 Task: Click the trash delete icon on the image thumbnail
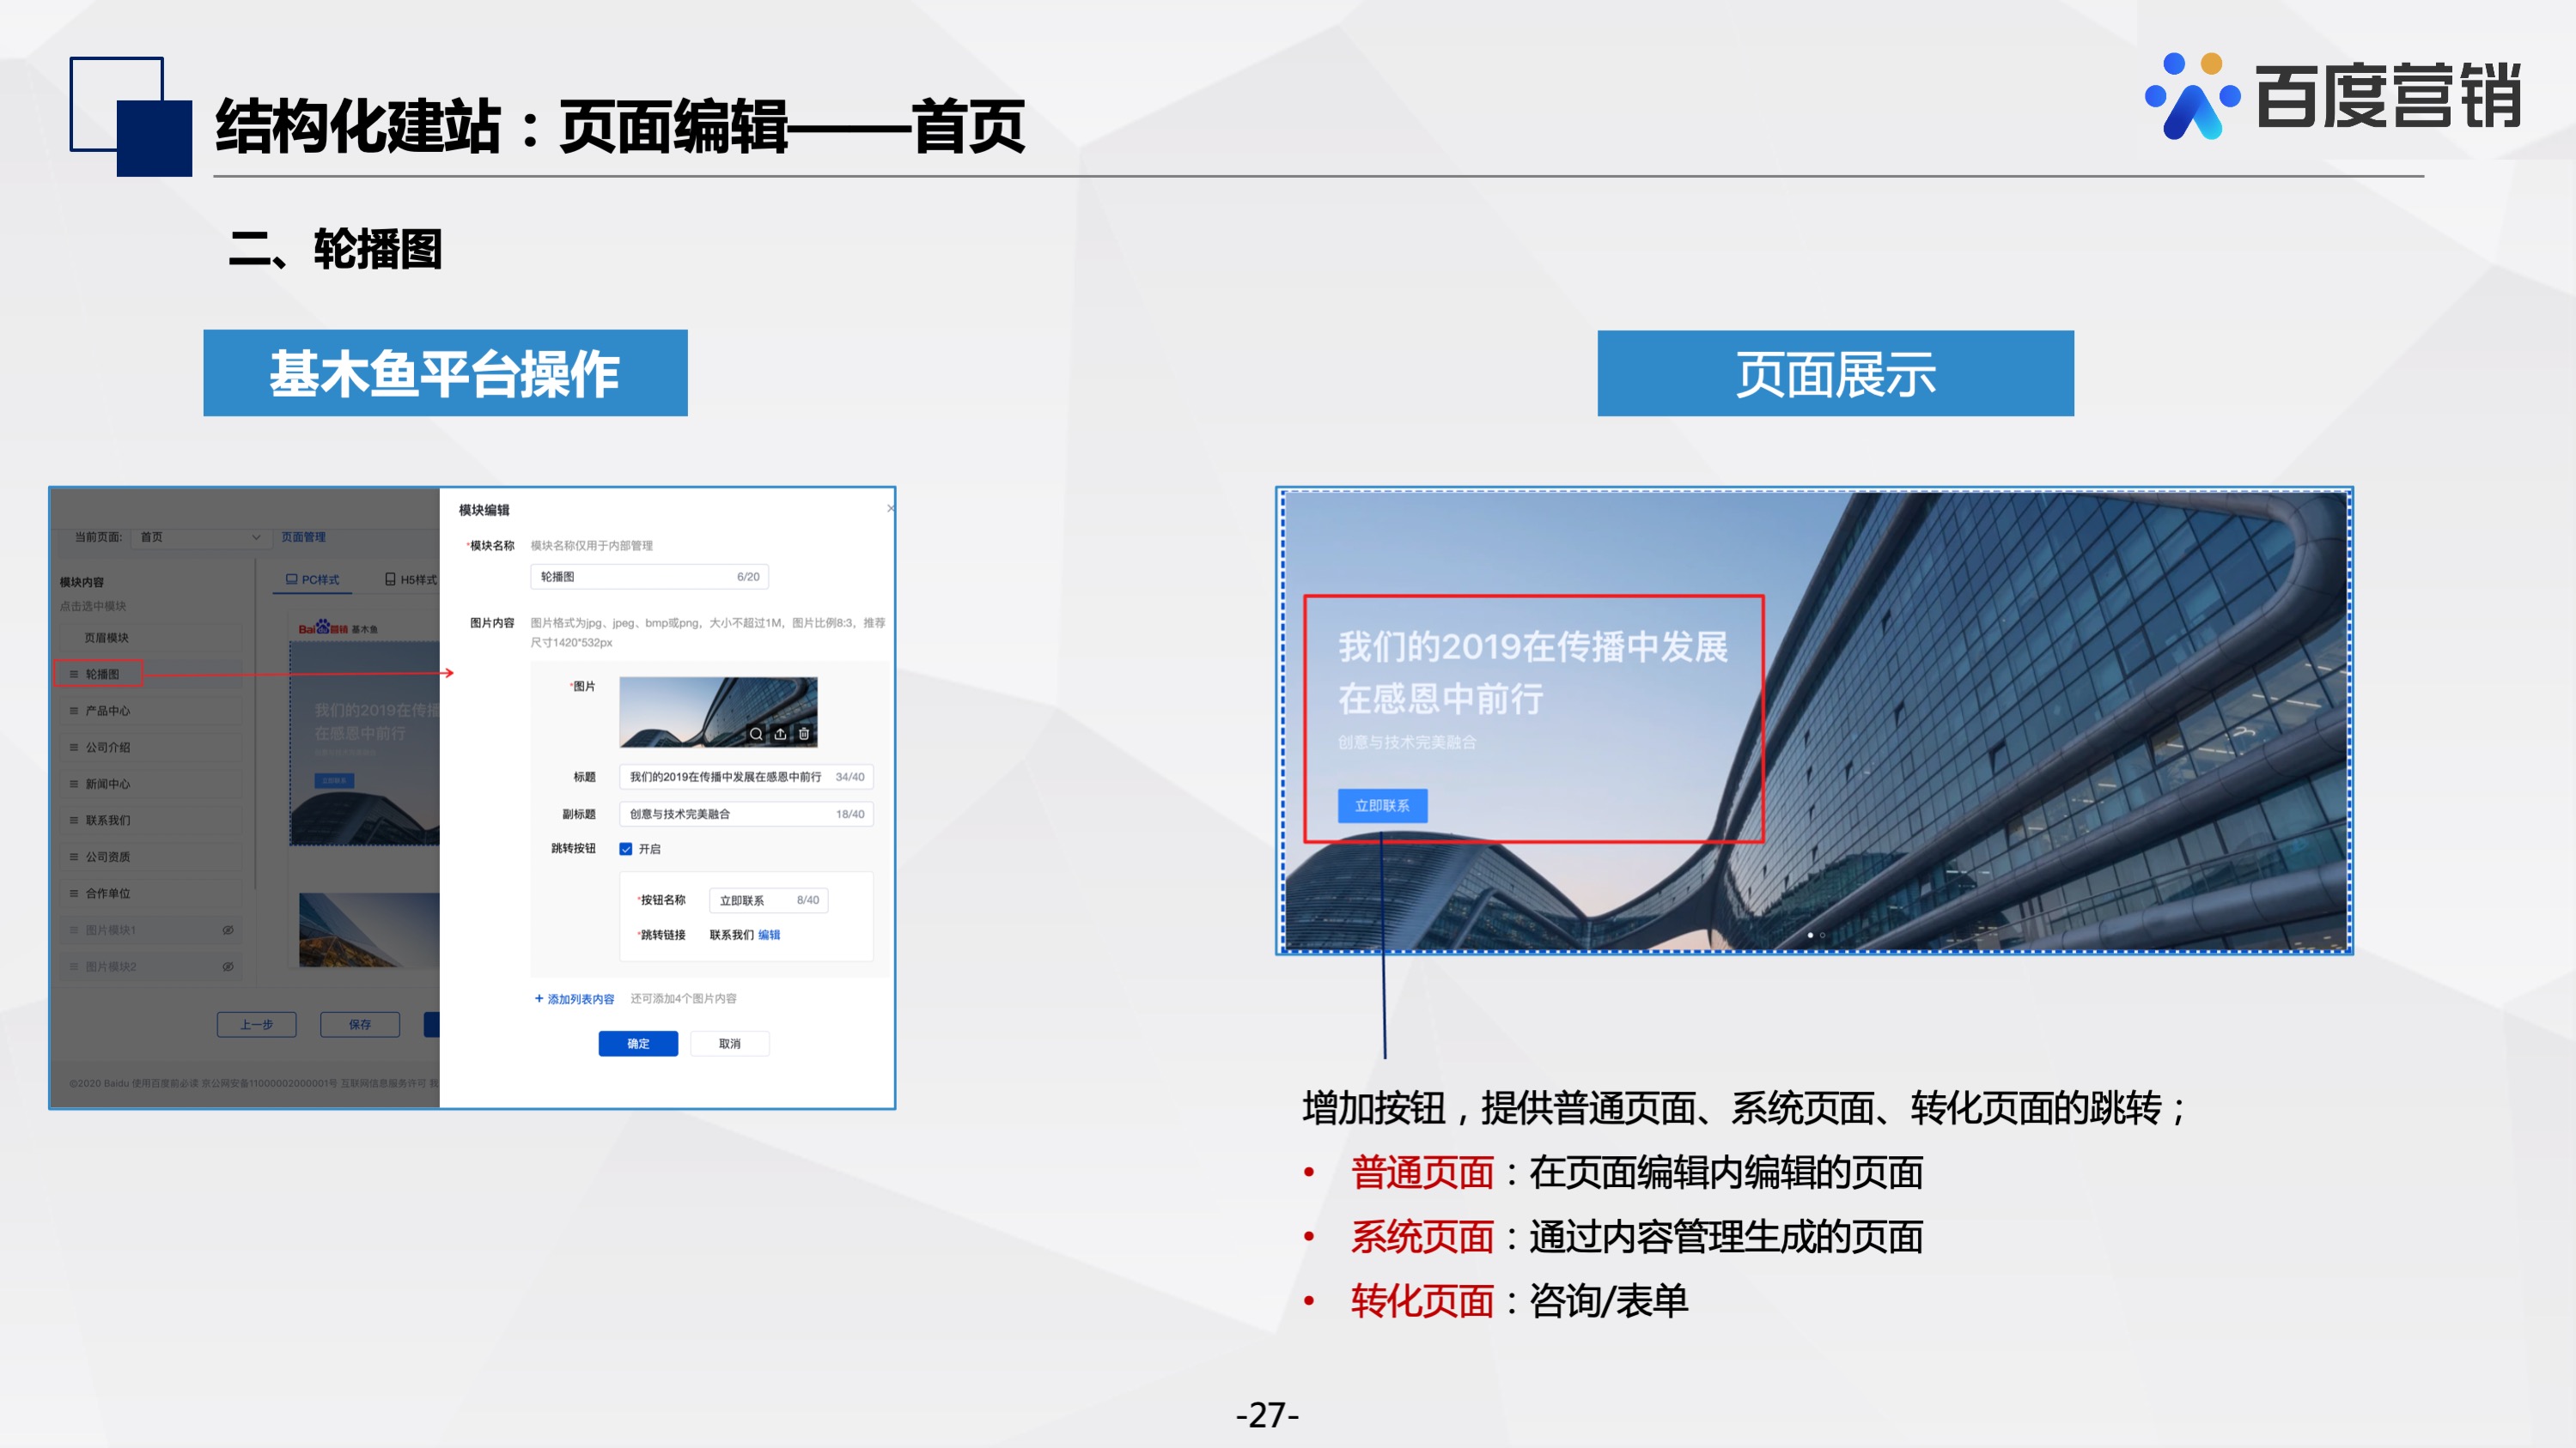pyautogui.click(x=804, y=734)
